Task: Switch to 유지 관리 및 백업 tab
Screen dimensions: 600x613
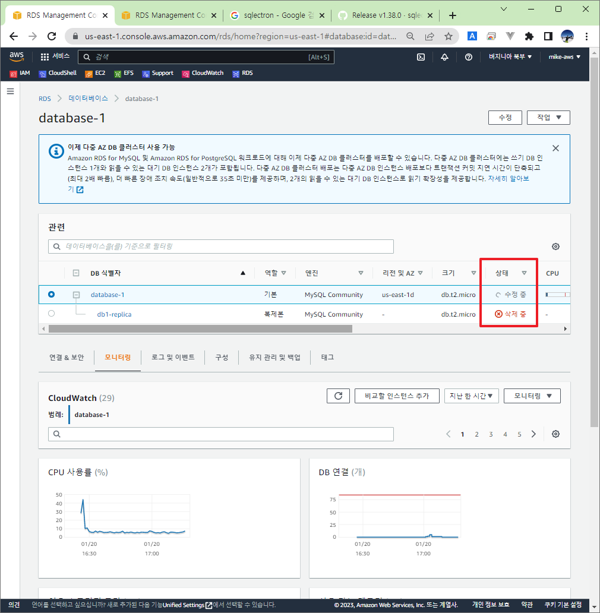Action: pos(274,358)
